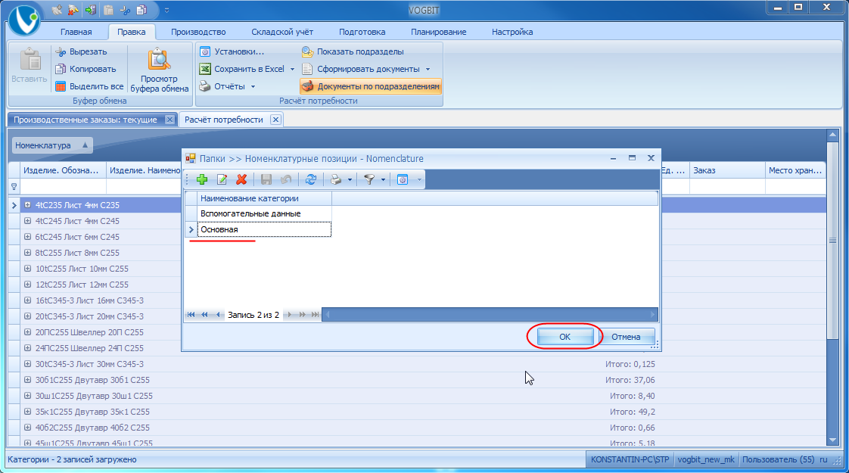This screenshot has width=849, height=473.
Task: Click the filter funnel icon in dialog
Action: coord(369,179)
